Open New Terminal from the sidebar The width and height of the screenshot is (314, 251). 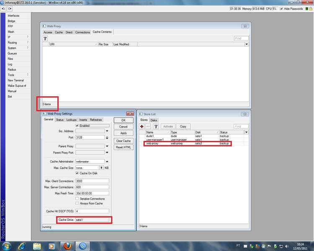[15, 80]
